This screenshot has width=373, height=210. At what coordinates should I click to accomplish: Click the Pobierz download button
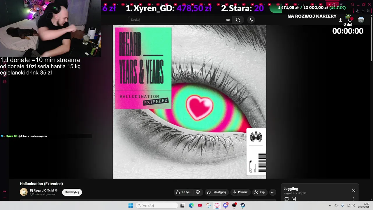click(x=240, y=192)
